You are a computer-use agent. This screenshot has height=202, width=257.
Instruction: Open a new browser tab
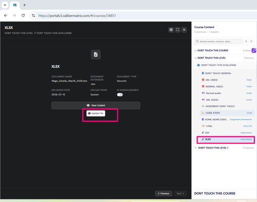pyautogui.click(x=25, y=5)
